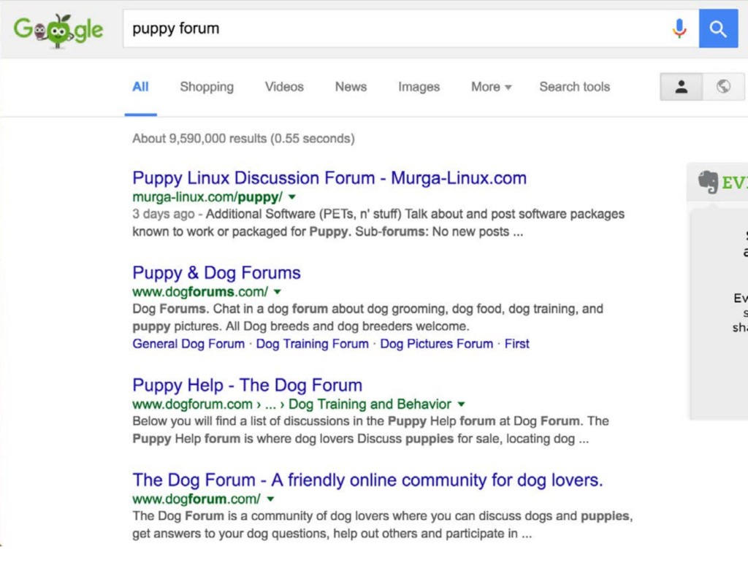Open the Dog Pictures Forum sitelink
748x576 pixels.
click(437, 344)
